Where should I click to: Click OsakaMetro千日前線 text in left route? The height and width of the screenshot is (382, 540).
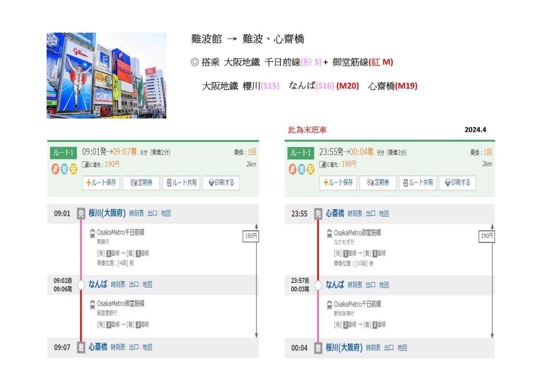coord(121,232)
